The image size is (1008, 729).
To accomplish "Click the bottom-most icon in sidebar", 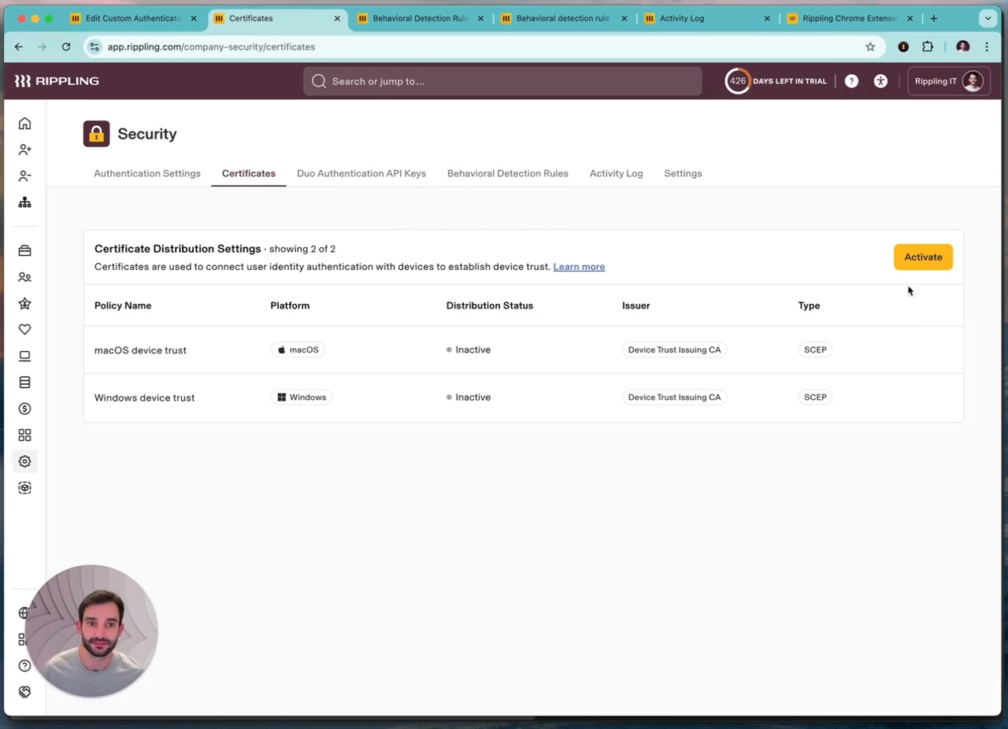I will (24, 692).
